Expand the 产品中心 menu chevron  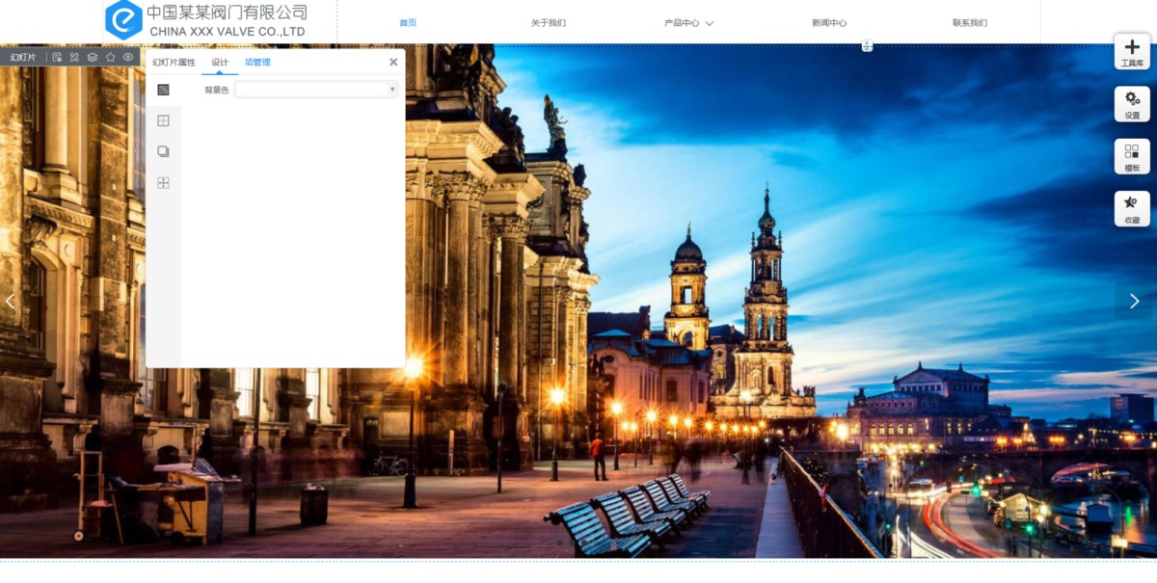710,23
